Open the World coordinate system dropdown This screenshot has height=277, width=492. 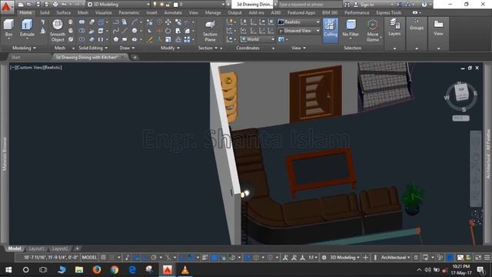[258, 39]
